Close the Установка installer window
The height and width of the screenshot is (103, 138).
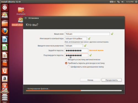pyautogui.click(x=26, y=18)
